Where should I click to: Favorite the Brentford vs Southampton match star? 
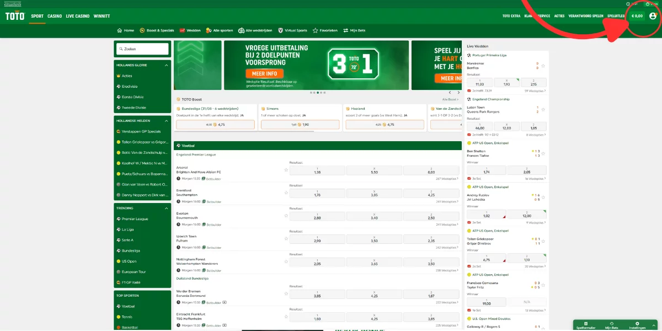(x=286, y=193)
